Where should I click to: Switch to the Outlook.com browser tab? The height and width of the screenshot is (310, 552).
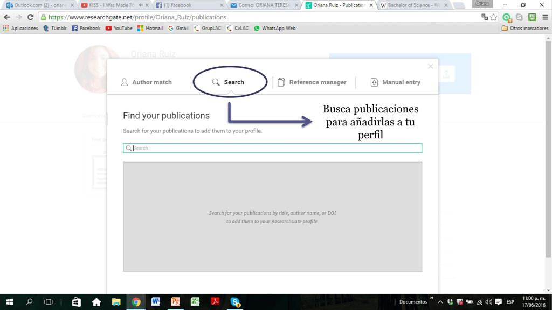pos(39,5)
